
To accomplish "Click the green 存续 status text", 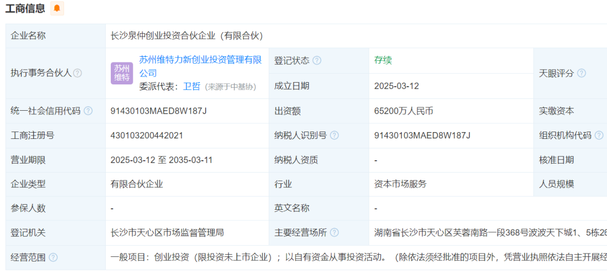I will pyautogui.click(x=383, y=61).
